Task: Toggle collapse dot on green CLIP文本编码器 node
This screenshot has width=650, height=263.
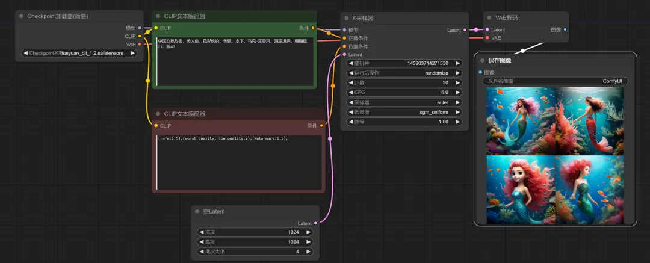Action: (x=158, y=16)
